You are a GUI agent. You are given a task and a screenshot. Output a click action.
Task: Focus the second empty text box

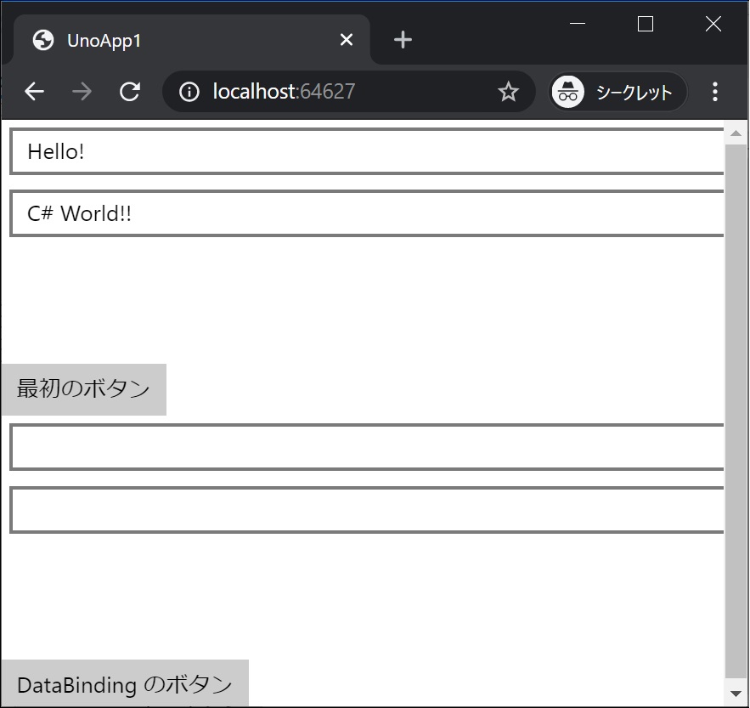coord(366,510)
